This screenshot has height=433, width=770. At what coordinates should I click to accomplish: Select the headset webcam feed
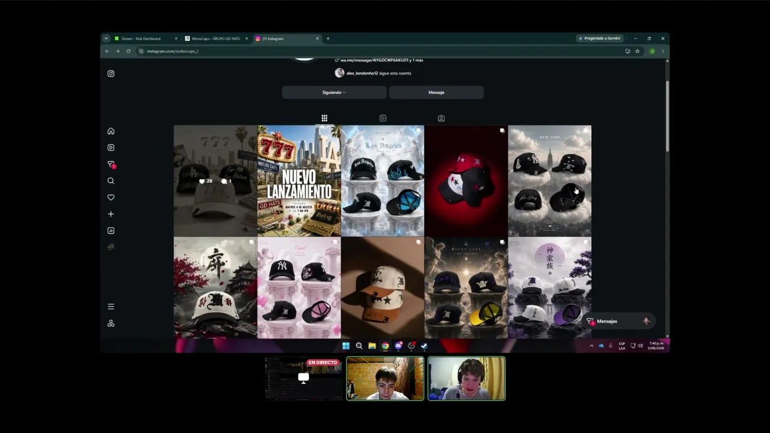click(467, 378)
